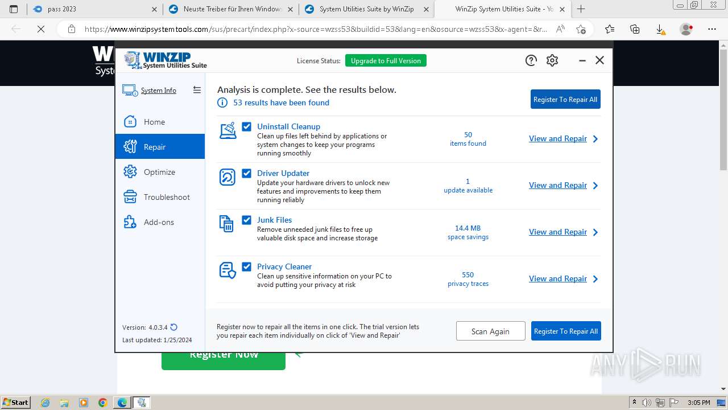Open View and Repair for Junk Files

click(558, 232)
